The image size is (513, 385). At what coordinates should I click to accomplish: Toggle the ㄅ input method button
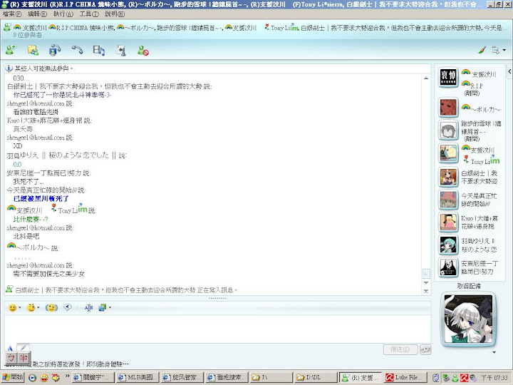coord(11,358)
